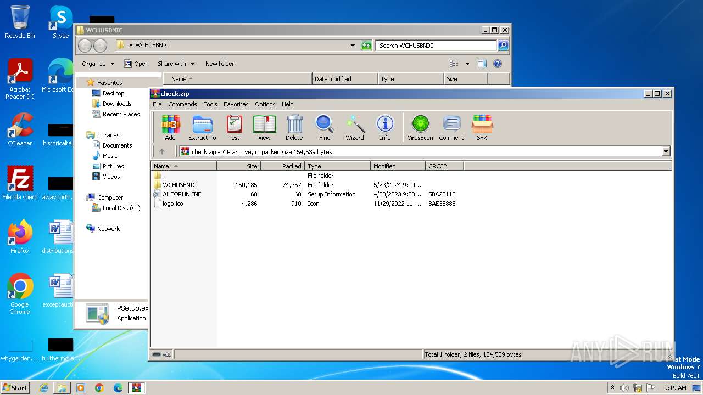
Task: Click the Search WCHUSBNIC input field
Action: point(437,46)
